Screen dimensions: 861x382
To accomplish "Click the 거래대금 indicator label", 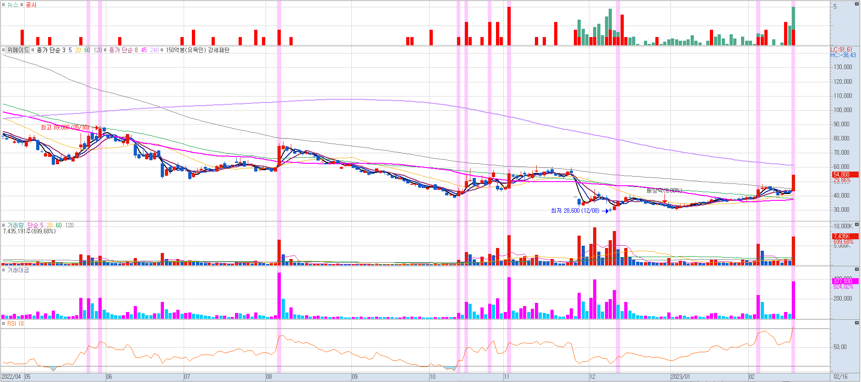I will point(18,270).
